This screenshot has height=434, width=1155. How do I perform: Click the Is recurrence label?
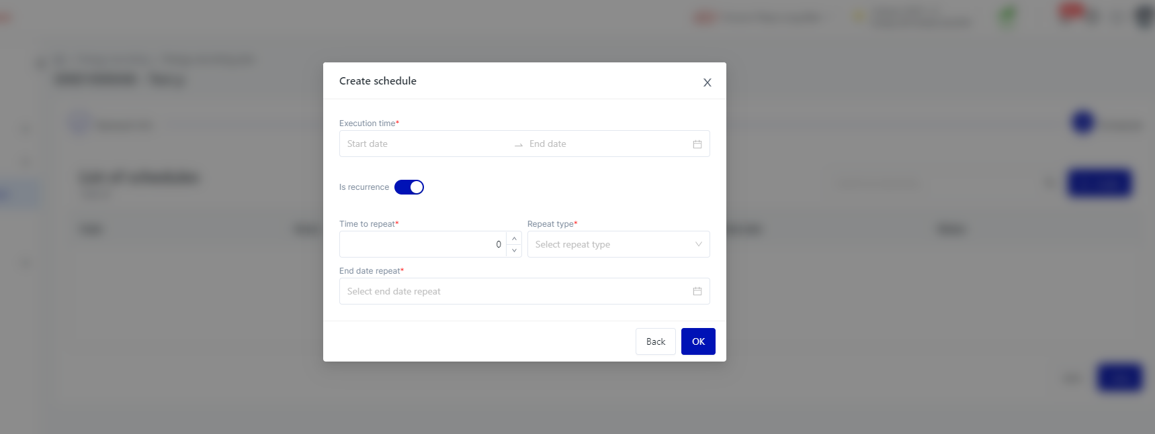[x=364, y=187]
